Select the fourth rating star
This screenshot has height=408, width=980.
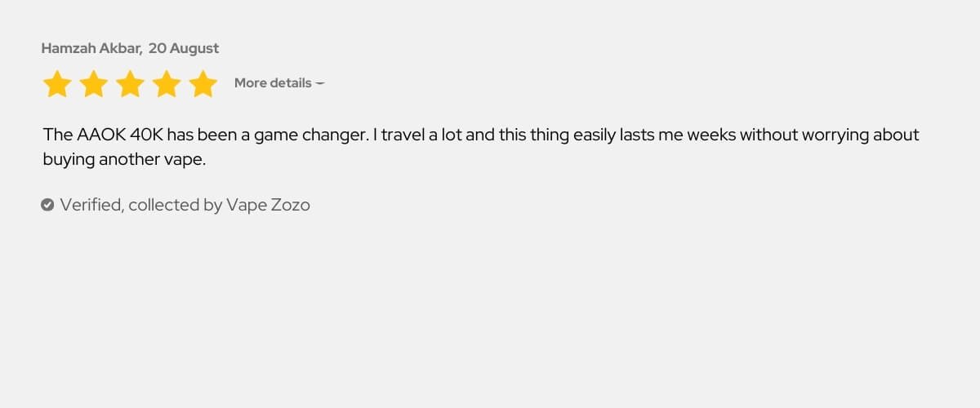[167, 84]
